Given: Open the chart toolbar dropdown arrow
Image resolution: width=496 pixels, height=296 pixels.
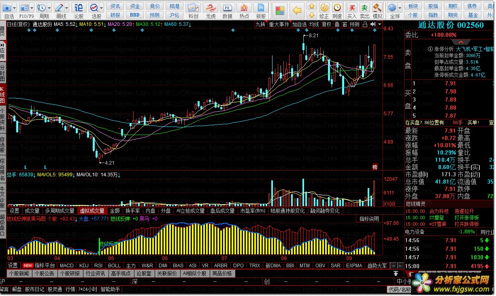Looking at the screenshot, I should [x=380, y=24].
